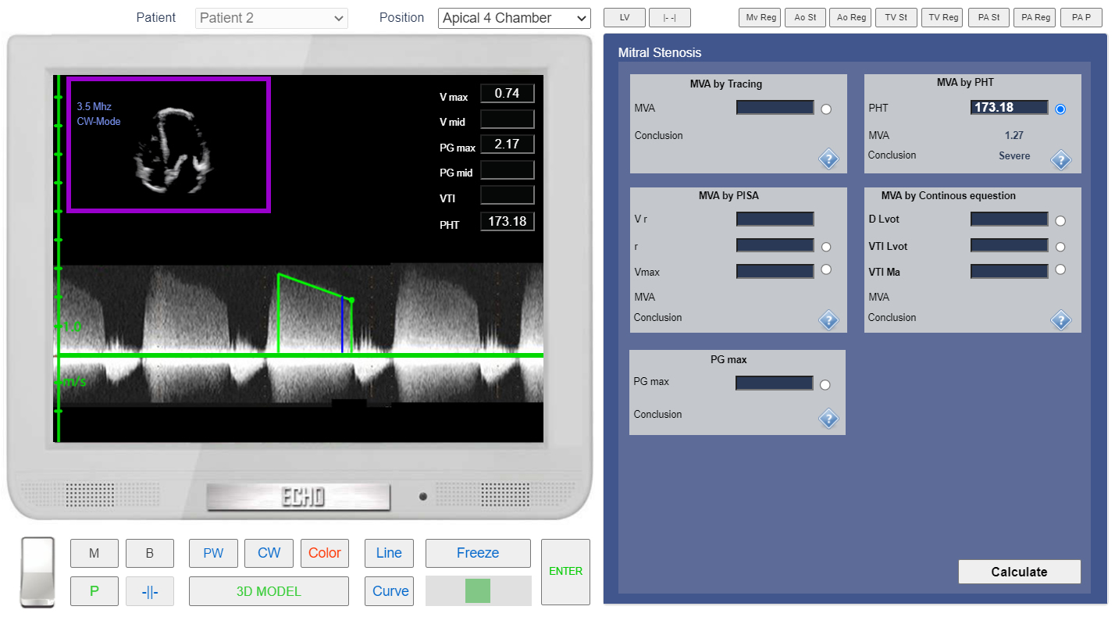Open help icon in MVA by PHT panel

[x=1060, y=159]
